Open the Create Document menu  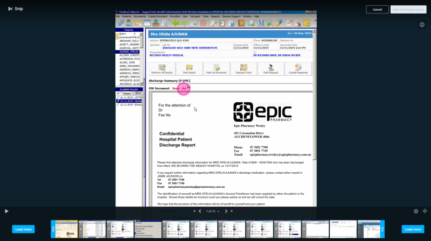point(158,17)
